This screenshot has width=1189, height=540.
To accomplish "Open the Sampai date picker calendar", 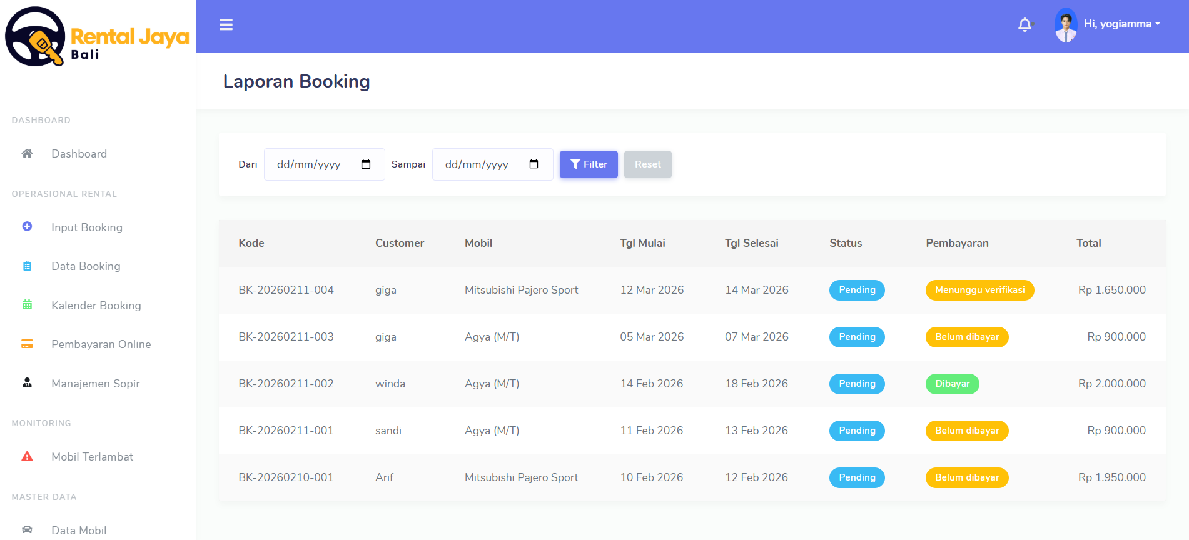I will [534, 164].
